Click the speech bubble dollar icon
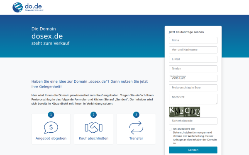Image resolution: width=249 pixels, height=155 pixels. pos(51,127)
